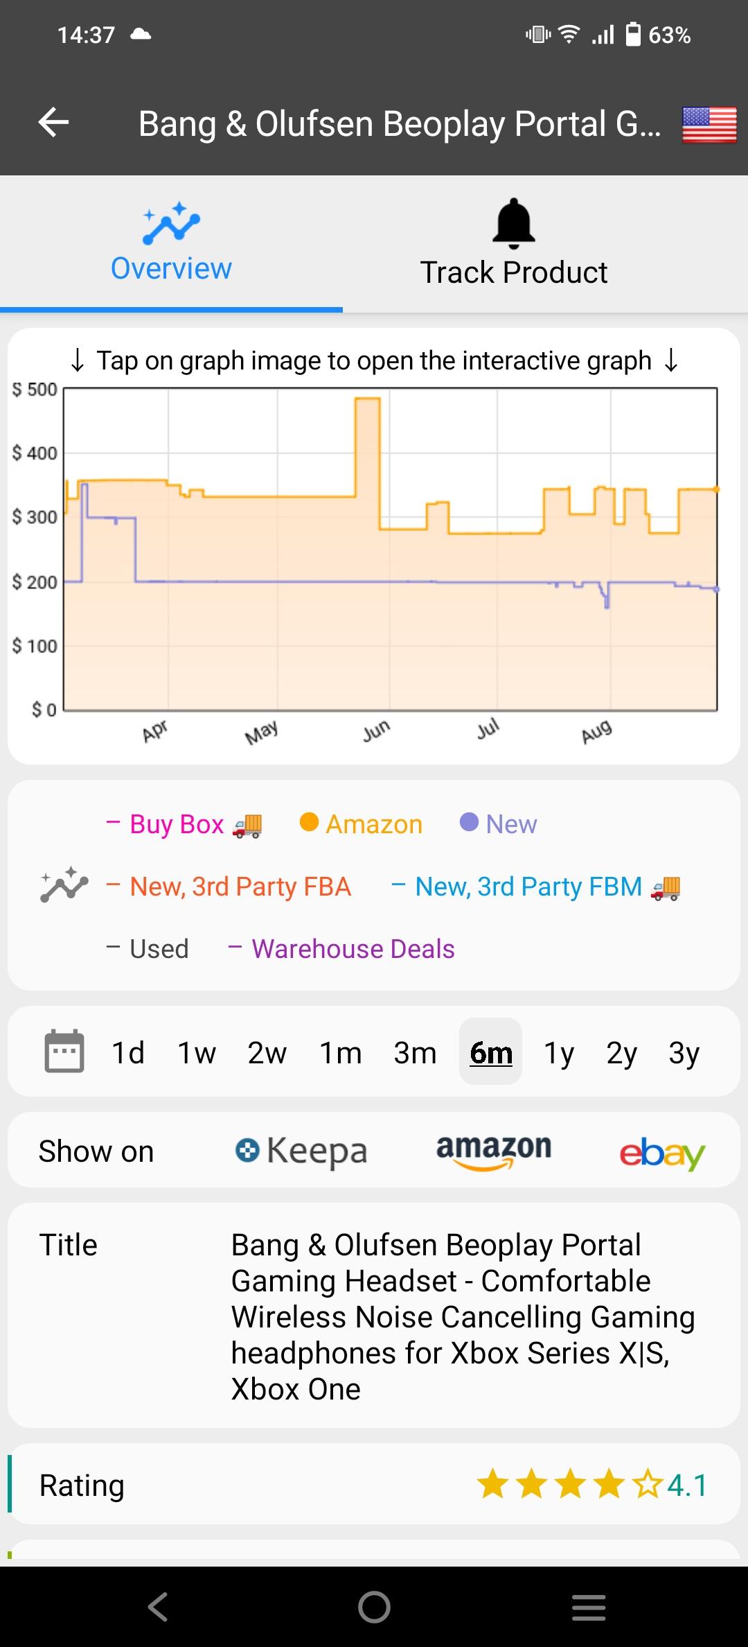Open the US flag marketplace selector
The height and width of the screenshot is (1647, 748).
[x=709, y=125]
